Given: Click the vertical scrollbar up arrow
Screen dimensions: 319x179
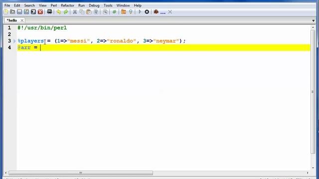Looking at the screenshot, I should click(313, 27).
